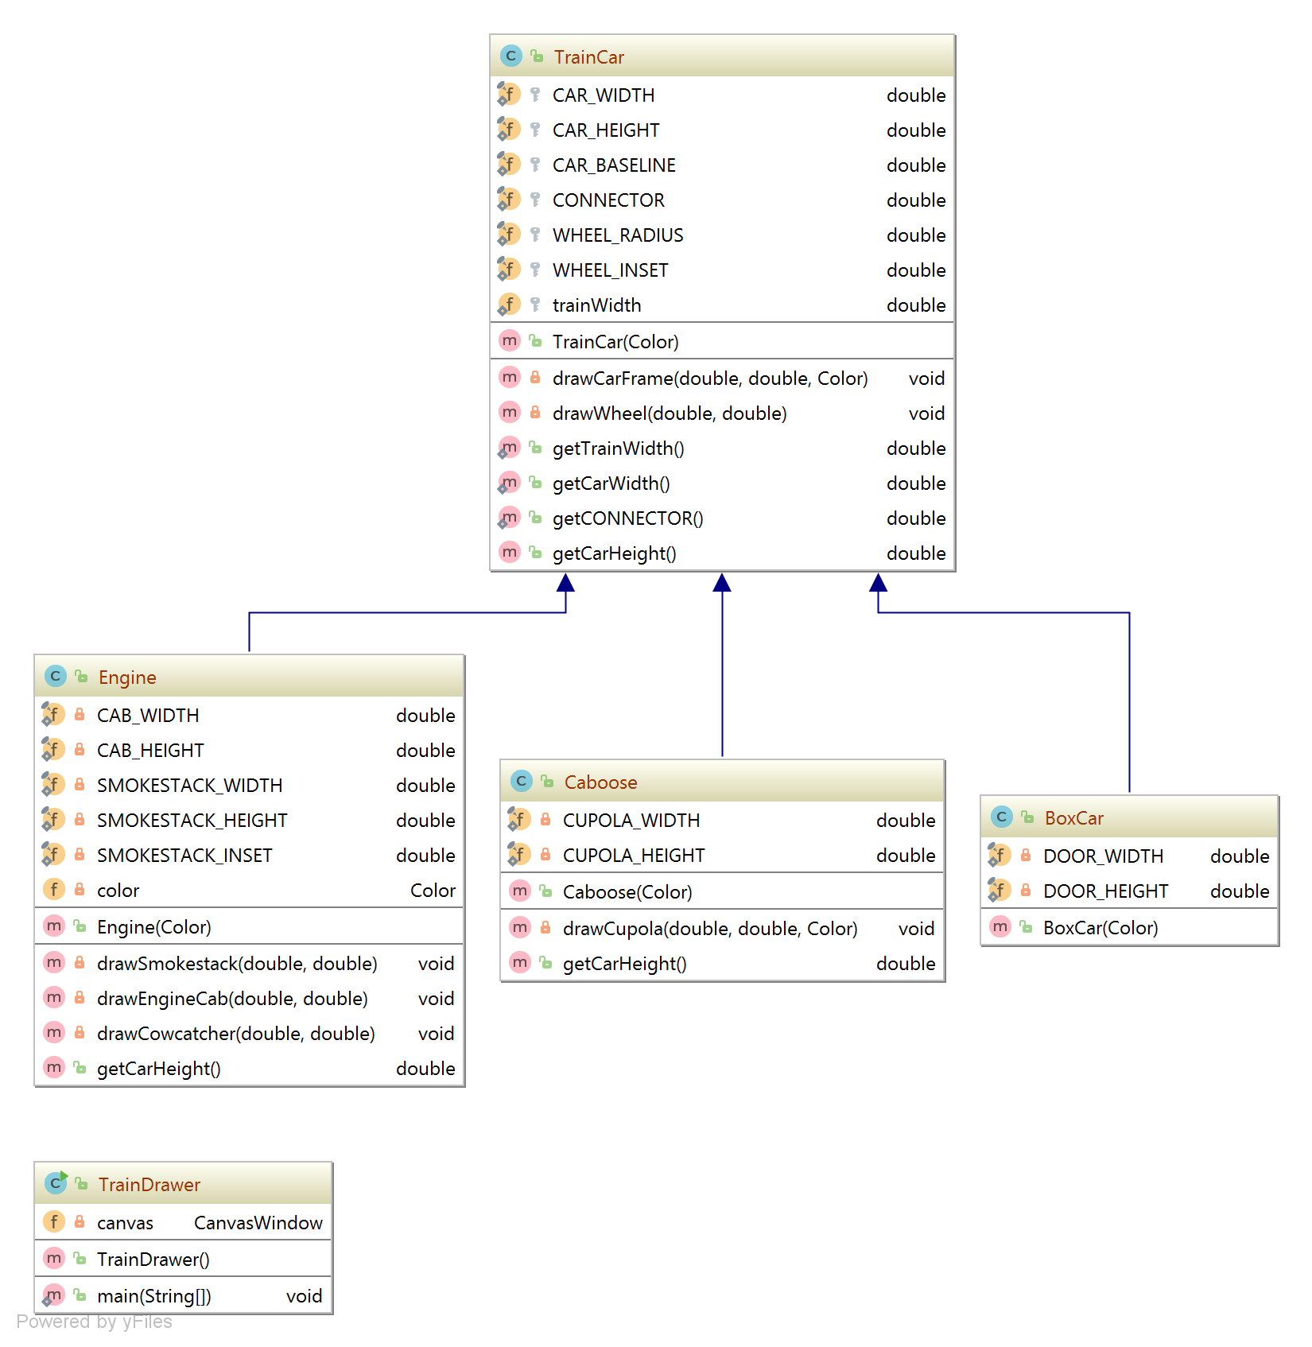The image size is (1312, 1347).
Task: Select the DOOR_HEIGHT field in BoxCar
Action: [1105, 891]
